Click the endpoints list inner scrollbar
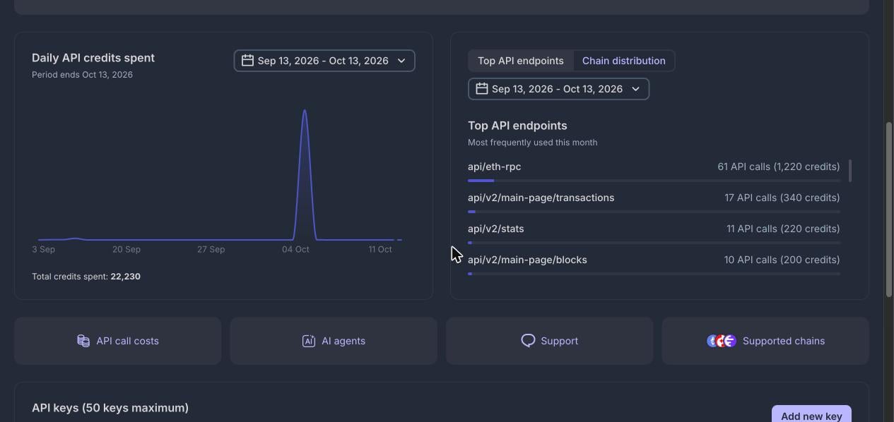The width and height of the screenshot is (894, 422). click(x=849, y=171)
